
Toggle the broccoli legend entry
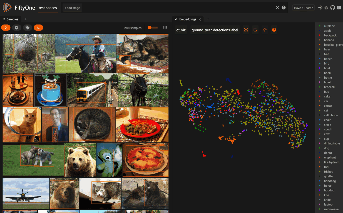329,87
